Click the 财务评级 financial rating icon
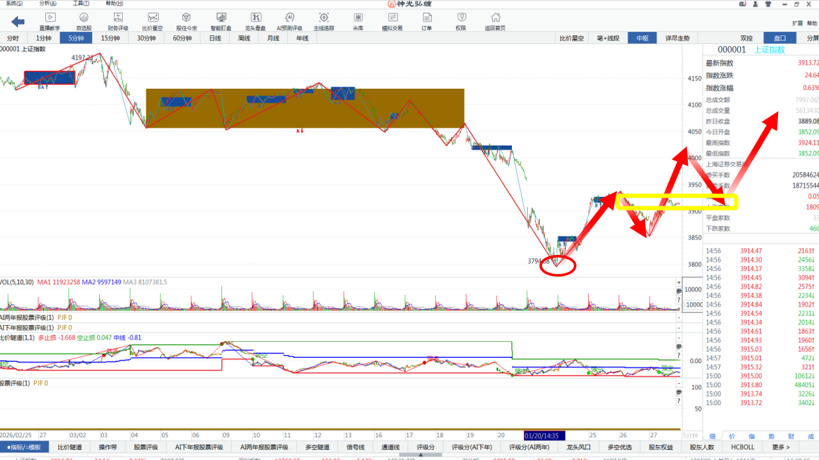The height and width of the screenshot is (460, 819). pyautogui.click(x=118, y=21)
